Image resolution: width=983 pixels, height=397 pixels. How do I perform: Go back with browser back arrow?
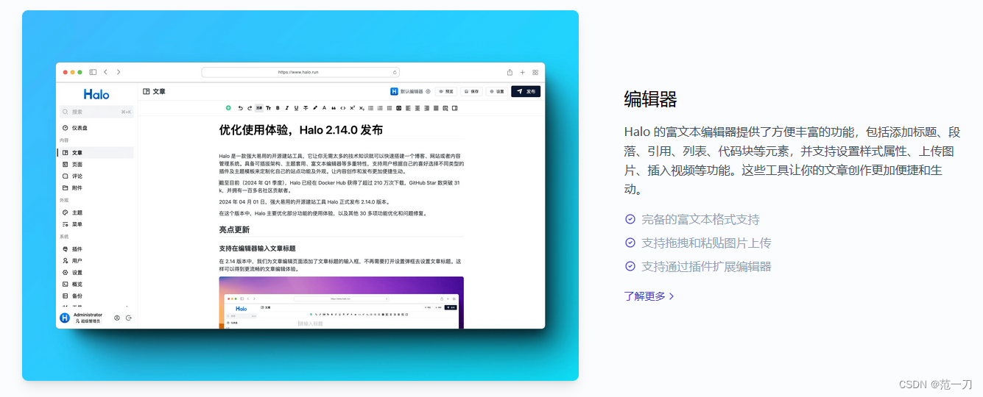[105, 72]
